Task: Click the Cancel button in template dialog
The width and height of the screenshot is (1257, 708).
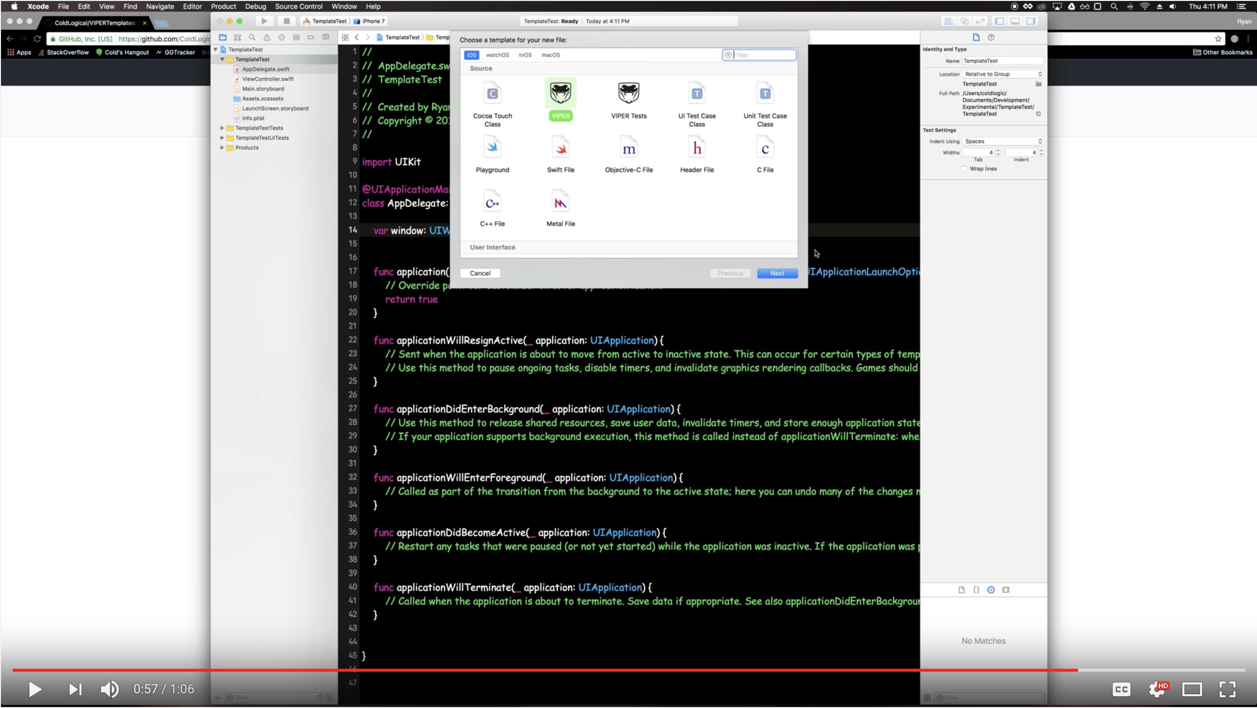Action: coord(480,273)
